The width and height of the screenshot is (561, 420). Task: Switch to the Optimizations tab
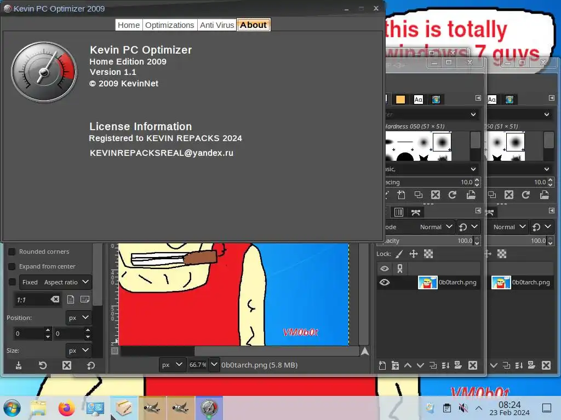click(170, 25)
